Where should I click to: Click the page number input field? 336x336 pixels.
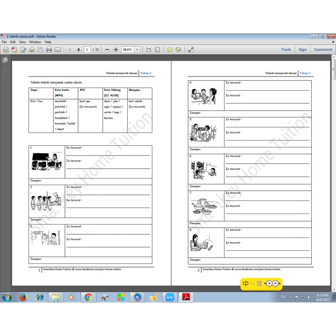point(87,50)
